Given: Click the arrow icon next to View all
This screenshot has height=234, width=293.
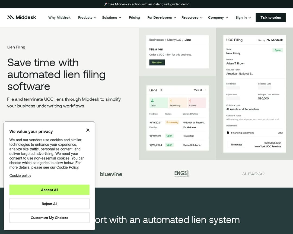Looking at the screenshot, I should click(205, 90).
